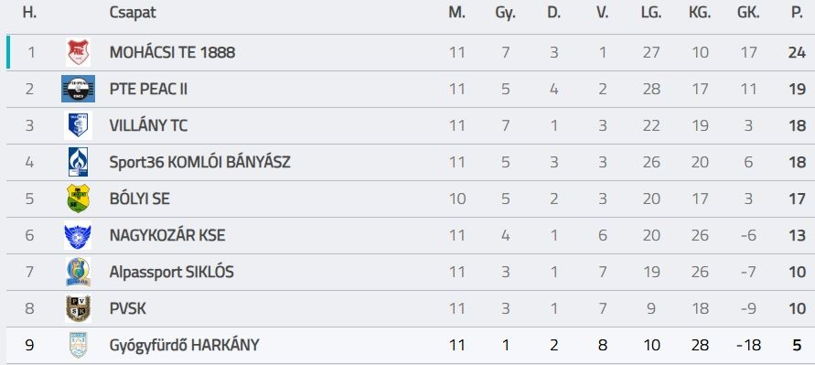Screen dimensions: 815x365
Task: Click the PVSK black and gold crest
Action: (78, 308)
